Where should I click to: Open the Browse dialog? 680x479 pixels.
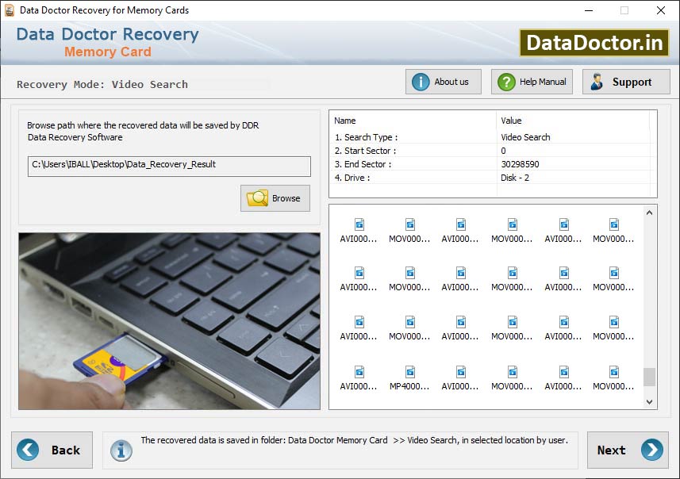click(x=275, y=197)
